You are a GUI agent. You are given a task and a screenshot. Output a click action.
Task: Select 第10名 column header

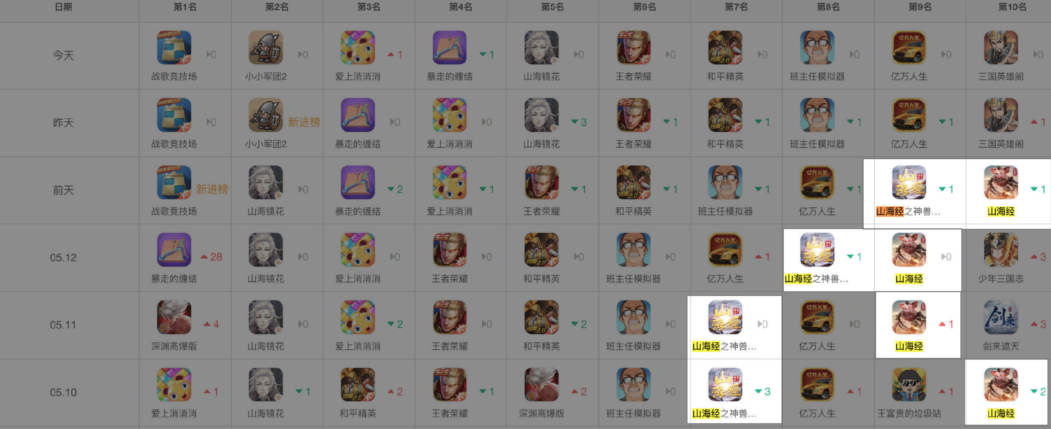(x=1012, y=7)
